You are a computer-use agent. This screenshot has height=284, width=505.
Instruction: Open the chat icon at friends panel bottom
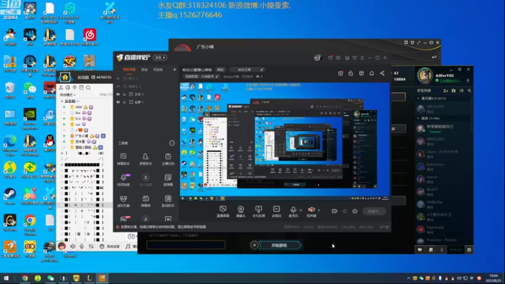pyautogui.click(x=420, y=249)
